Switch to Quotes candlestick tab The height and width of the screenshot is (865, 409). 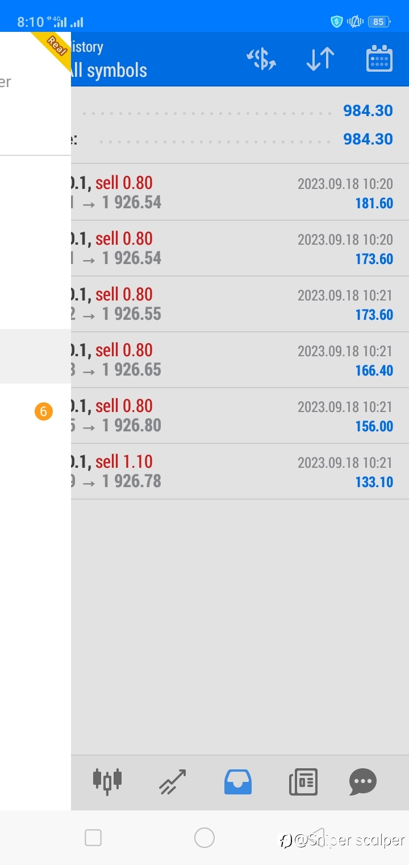click(x=107, y=781)
